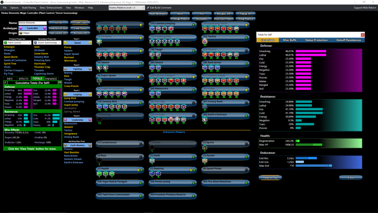Switch to the Status Protection tab
The image size is (378, 213).
316,40
